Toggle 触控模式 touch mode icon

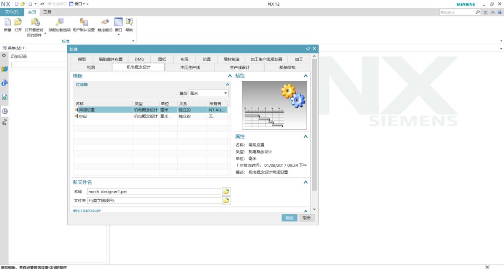(x=105, y=22)
